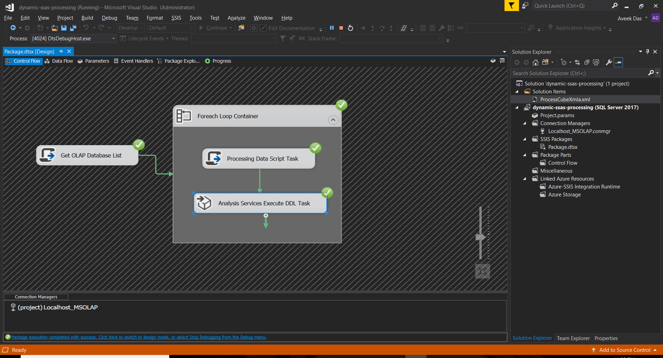Screen dimensions: 663x358
Task: Collapse the Foreach Loop Container chevron
Action: pos(333,120)
